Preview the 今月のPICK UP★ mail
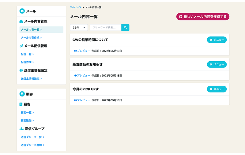The height and width of the screenshot is (155, 245). (82, 100)
